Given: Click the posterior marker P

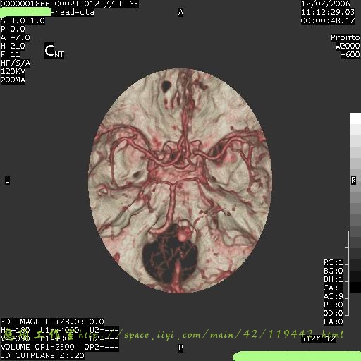Looking at the screenshot, I should (x=180, y=348).
